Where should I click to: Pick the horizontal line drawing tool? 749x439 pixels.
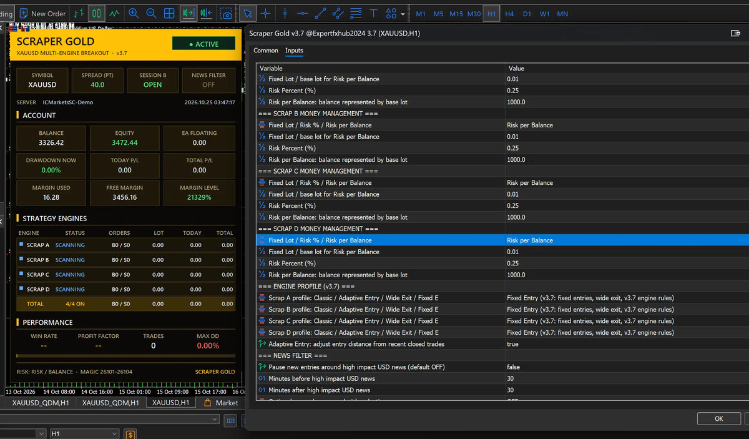(302, 13)
